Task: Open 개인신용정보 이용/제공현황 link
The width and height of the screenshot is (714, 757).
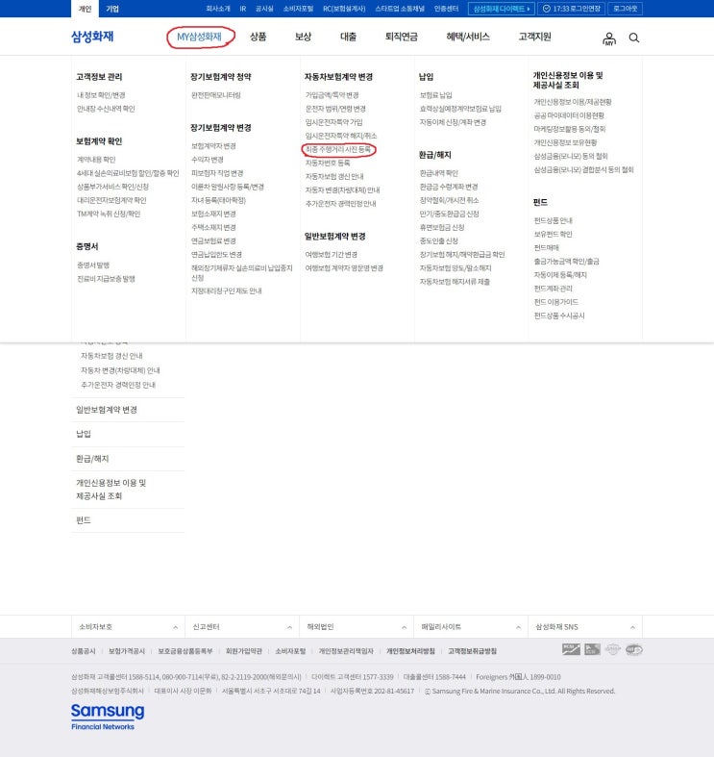Action: pos(573,102)
